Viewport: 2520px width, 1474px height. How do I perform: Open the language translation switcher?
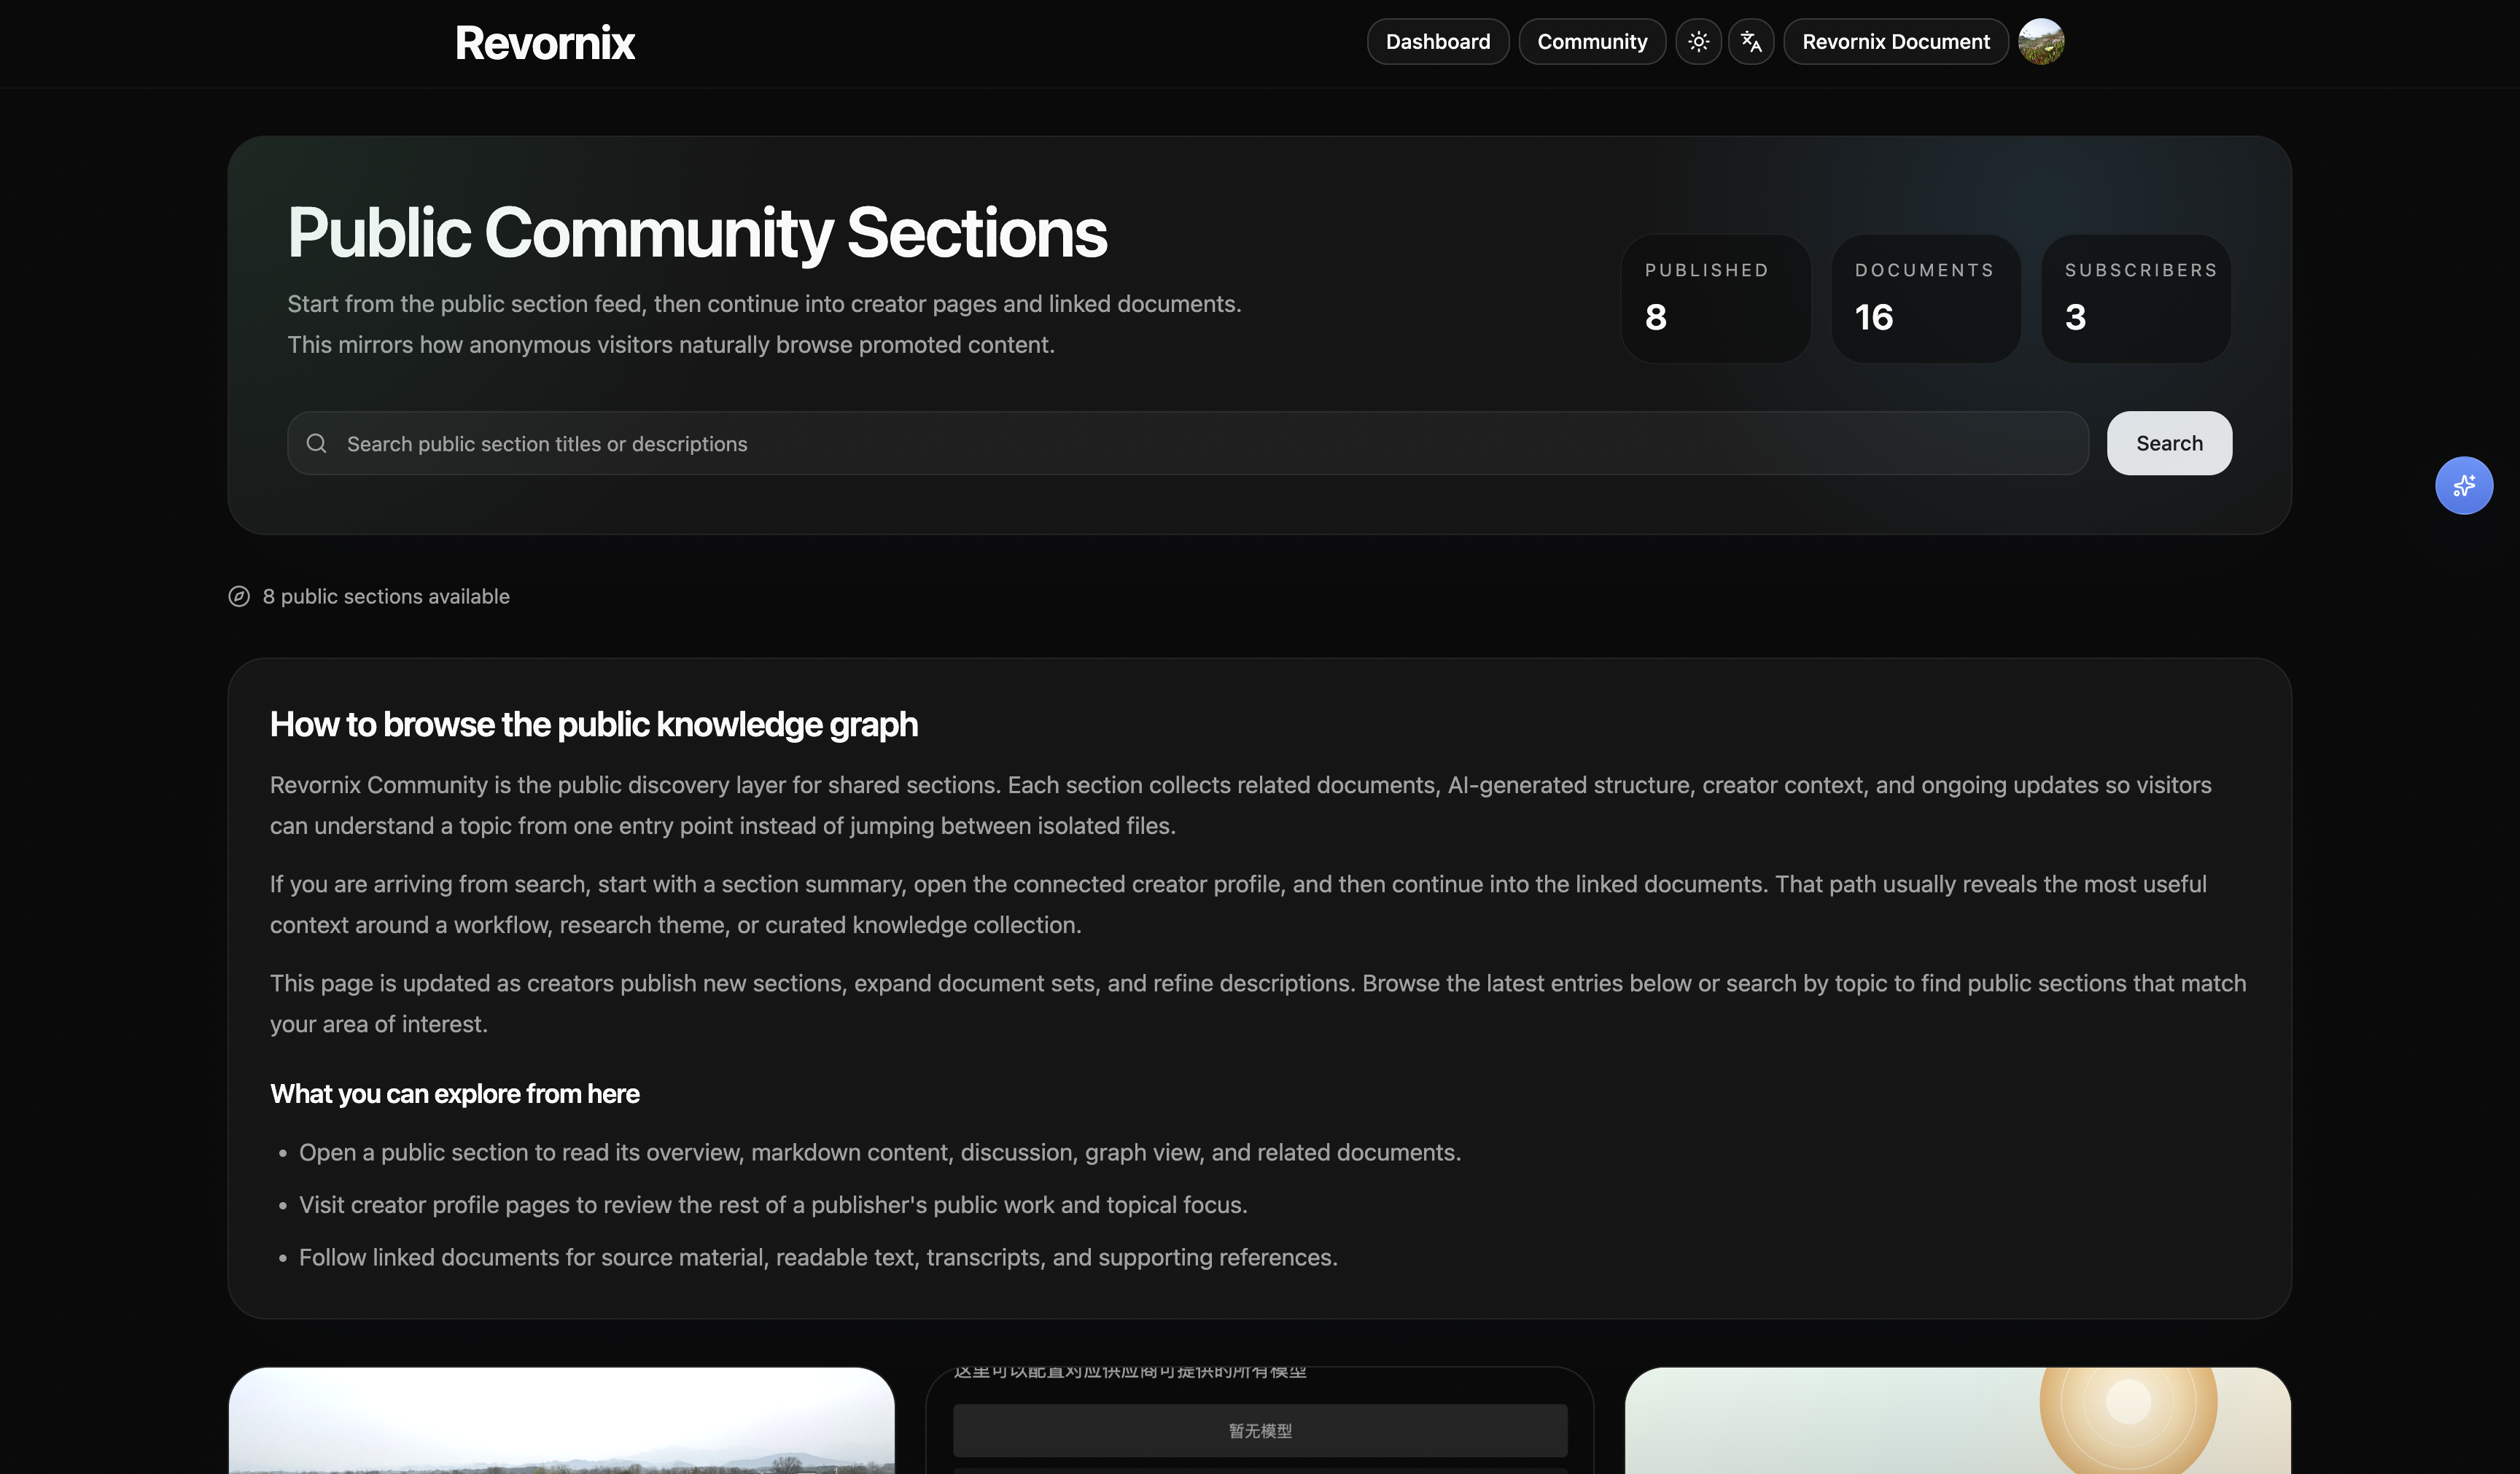coord(1751,42)
